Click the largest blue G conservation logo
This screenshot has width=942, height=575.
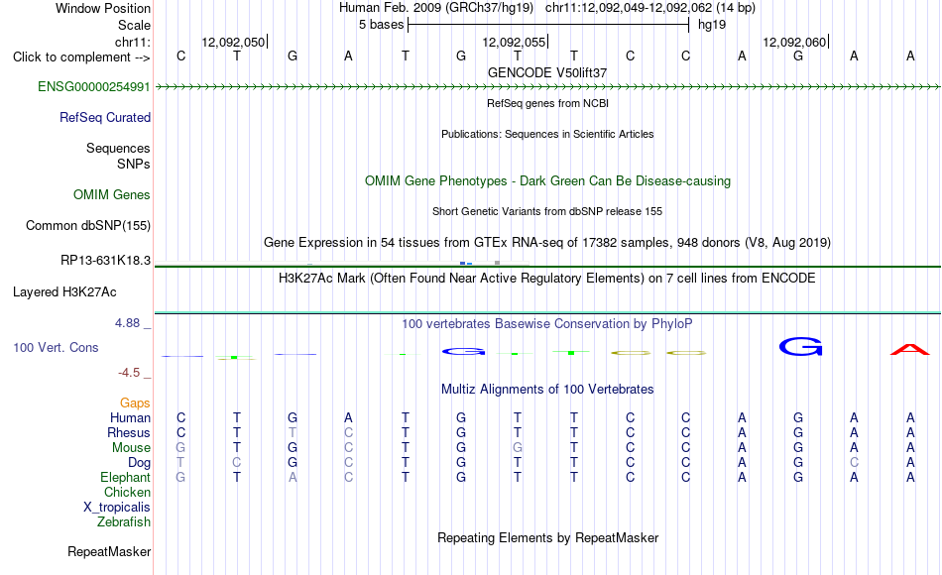tap(801, 347)
